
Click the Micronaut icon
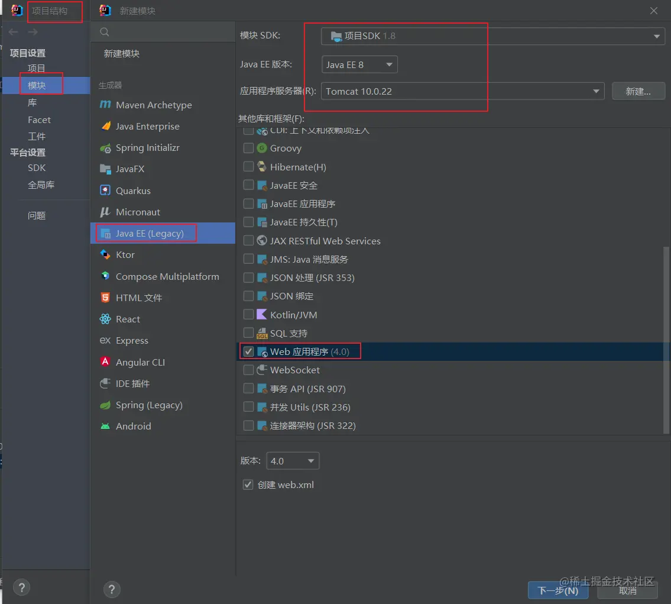tap(105, 212)
